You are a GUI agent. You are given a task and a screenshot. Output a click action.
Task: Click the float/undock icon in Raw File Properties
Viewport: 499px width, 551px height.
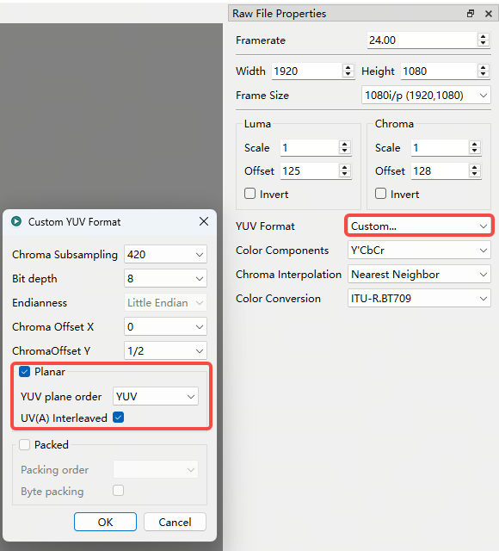click(471, 14)
